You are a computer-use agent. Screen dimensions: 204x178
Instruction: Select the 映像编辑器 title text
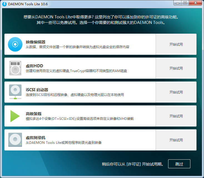click(x=36, y=42)
